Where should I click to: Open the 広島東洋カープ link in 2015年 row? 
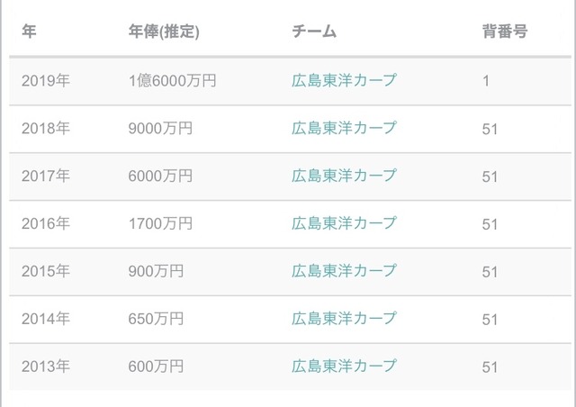[x=344, y=271]
